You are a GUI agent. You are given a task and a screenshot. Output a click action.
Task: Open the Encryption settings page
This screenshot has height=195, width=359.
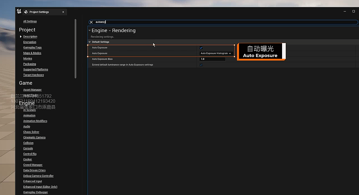(30, 42)
